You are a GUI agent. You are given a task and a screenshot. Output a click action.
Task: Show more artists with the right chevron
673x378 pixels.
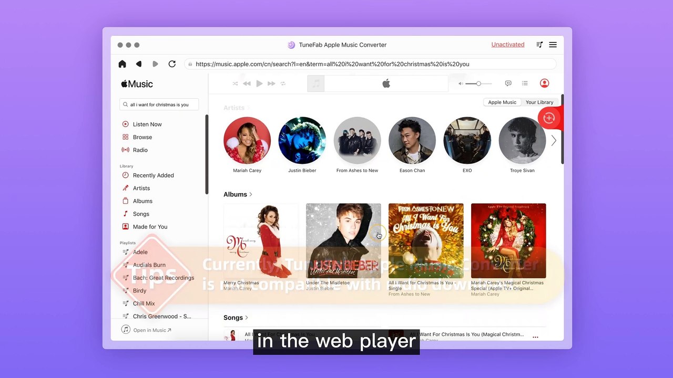pyautogui.click(x=554, y=141)
